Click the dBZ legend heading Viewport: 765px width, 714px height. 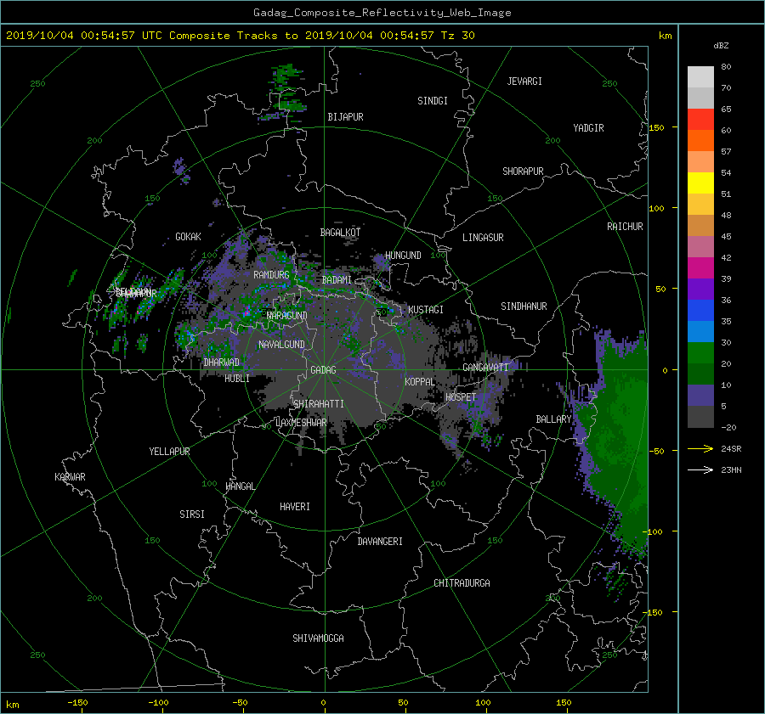tap(721, 46)
